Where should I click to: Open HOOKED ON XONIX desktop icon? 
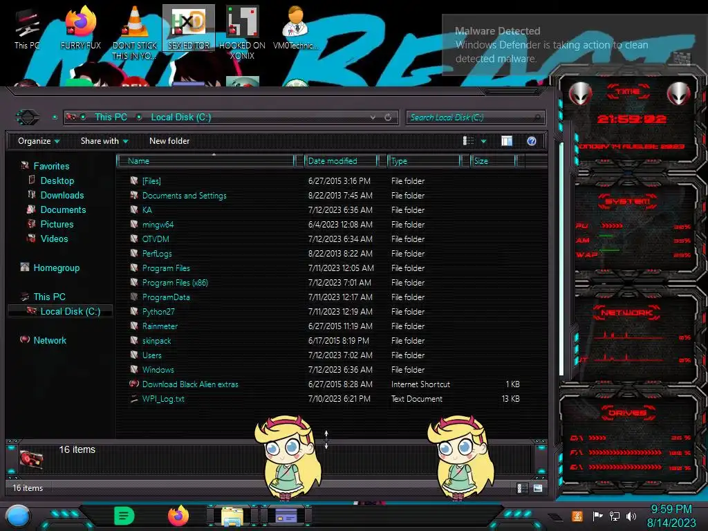(x=242, y=33)
